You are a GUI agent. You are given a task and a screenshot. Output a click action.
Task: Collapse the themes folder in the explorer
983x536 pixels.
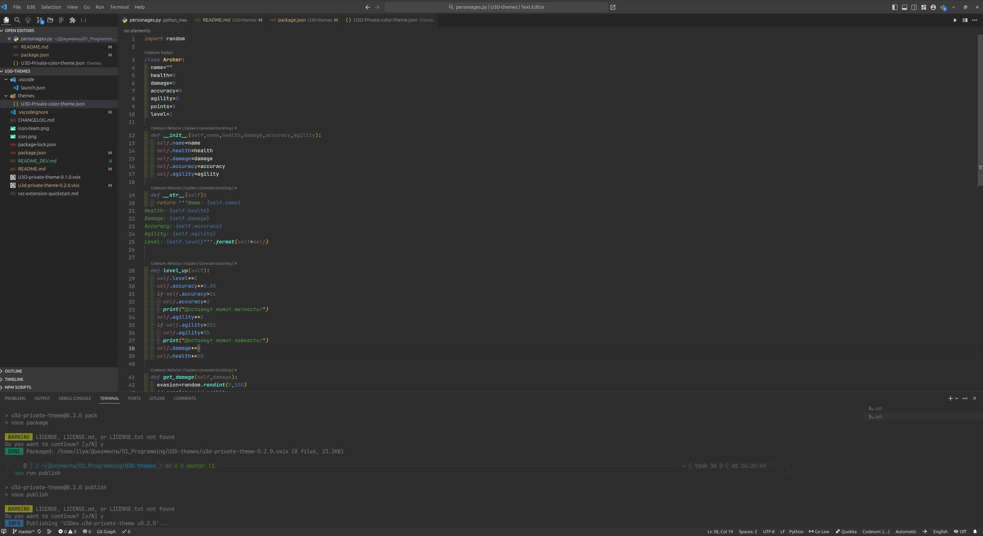pyautogui.click(x=6, y=96)
